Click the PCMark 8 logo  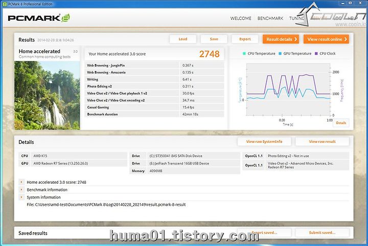(x=39, y=18)
